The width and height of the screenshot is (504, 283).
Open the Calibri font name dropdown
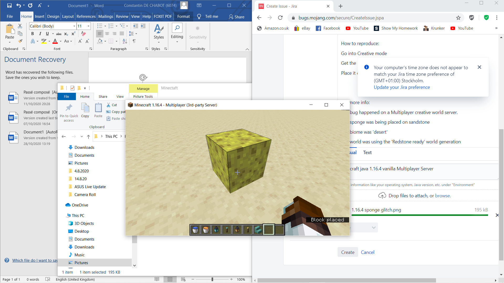tap(74, 26)
